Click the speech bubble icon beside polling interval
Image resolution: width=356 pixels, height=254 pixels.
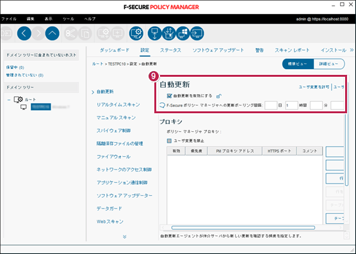[x=163, y=105]
